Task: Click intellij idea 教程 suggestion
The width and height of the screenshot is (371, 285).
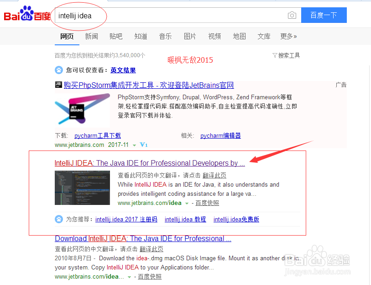Action: coord(185,219)
